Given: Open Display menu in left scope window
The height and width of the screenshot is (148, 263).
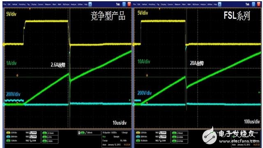Looking at the screenshot, I should (34, 5).
